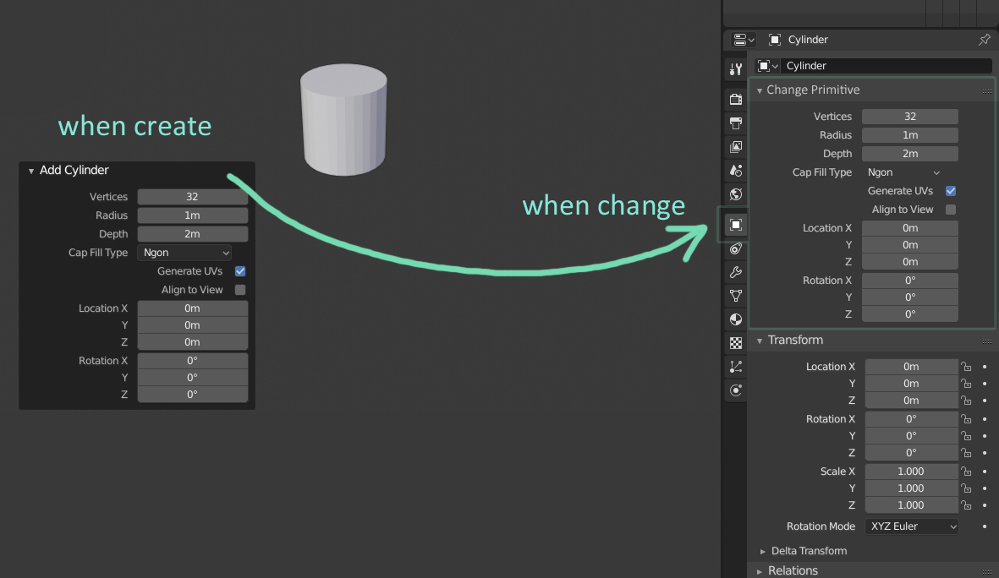The height and width of the screenshot is (578, 999).
Task: Pin the properties editor context
Action: point(985,40)
